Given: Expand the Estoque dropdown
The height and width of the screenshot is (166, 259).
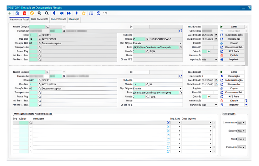Looking at the screenshot, I should [241, 131].
